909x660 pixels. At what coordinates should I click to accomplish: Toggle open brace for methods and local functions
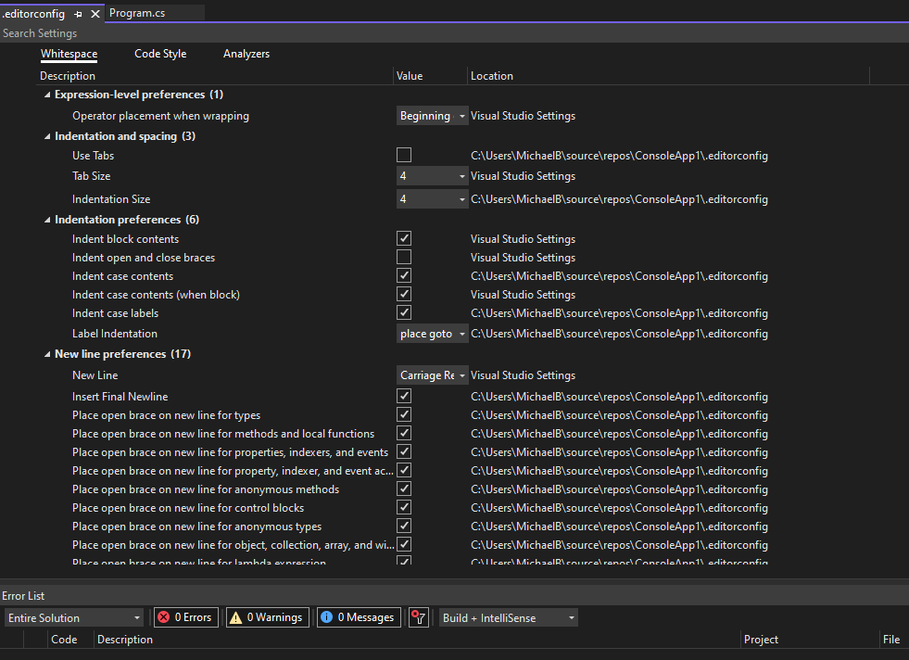(404, 433)
